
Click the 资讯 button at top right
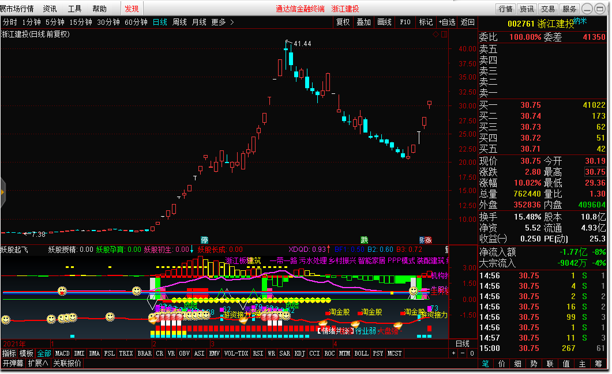pos(527,9)
